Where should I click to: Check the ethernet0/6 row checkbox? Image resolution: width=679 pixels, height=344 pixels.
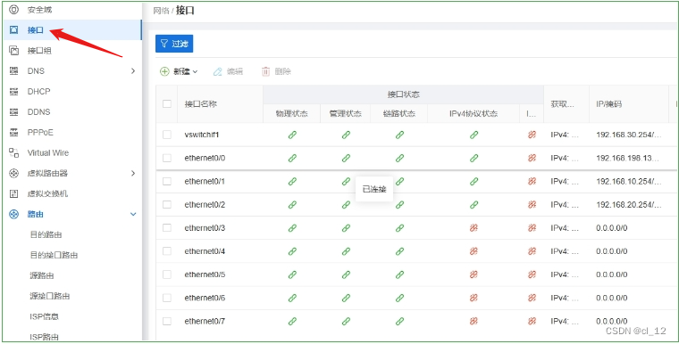pos(167,298)
